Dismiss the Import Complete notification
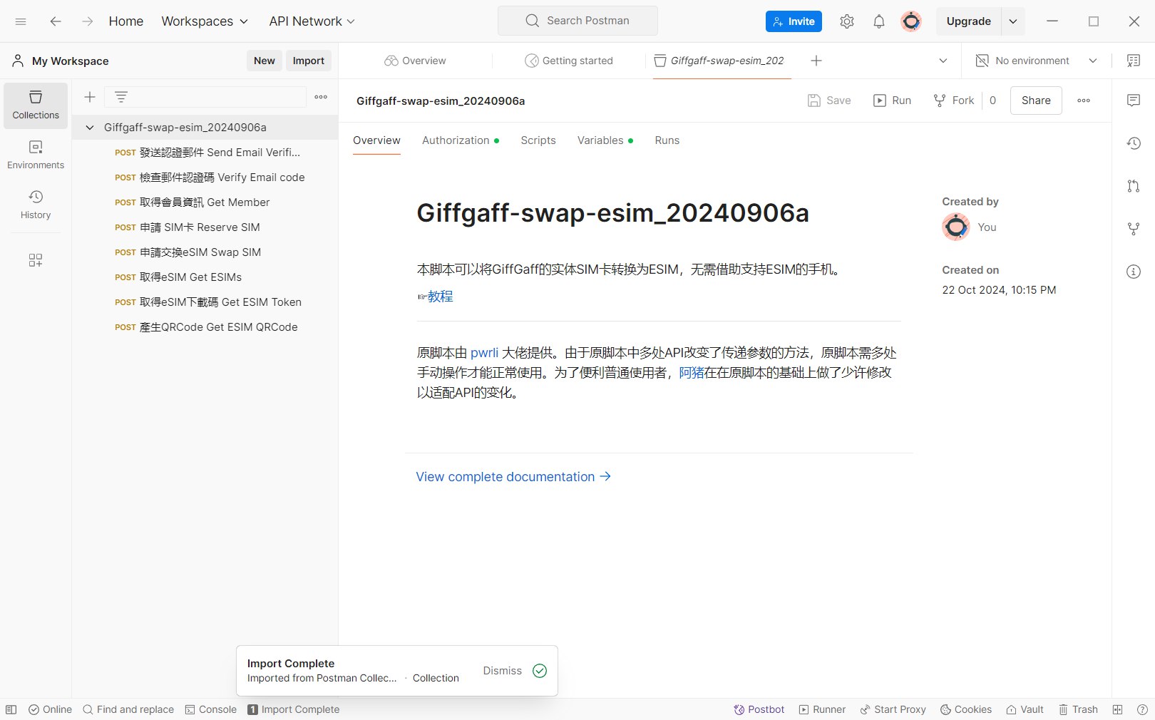 click(502, 671)
